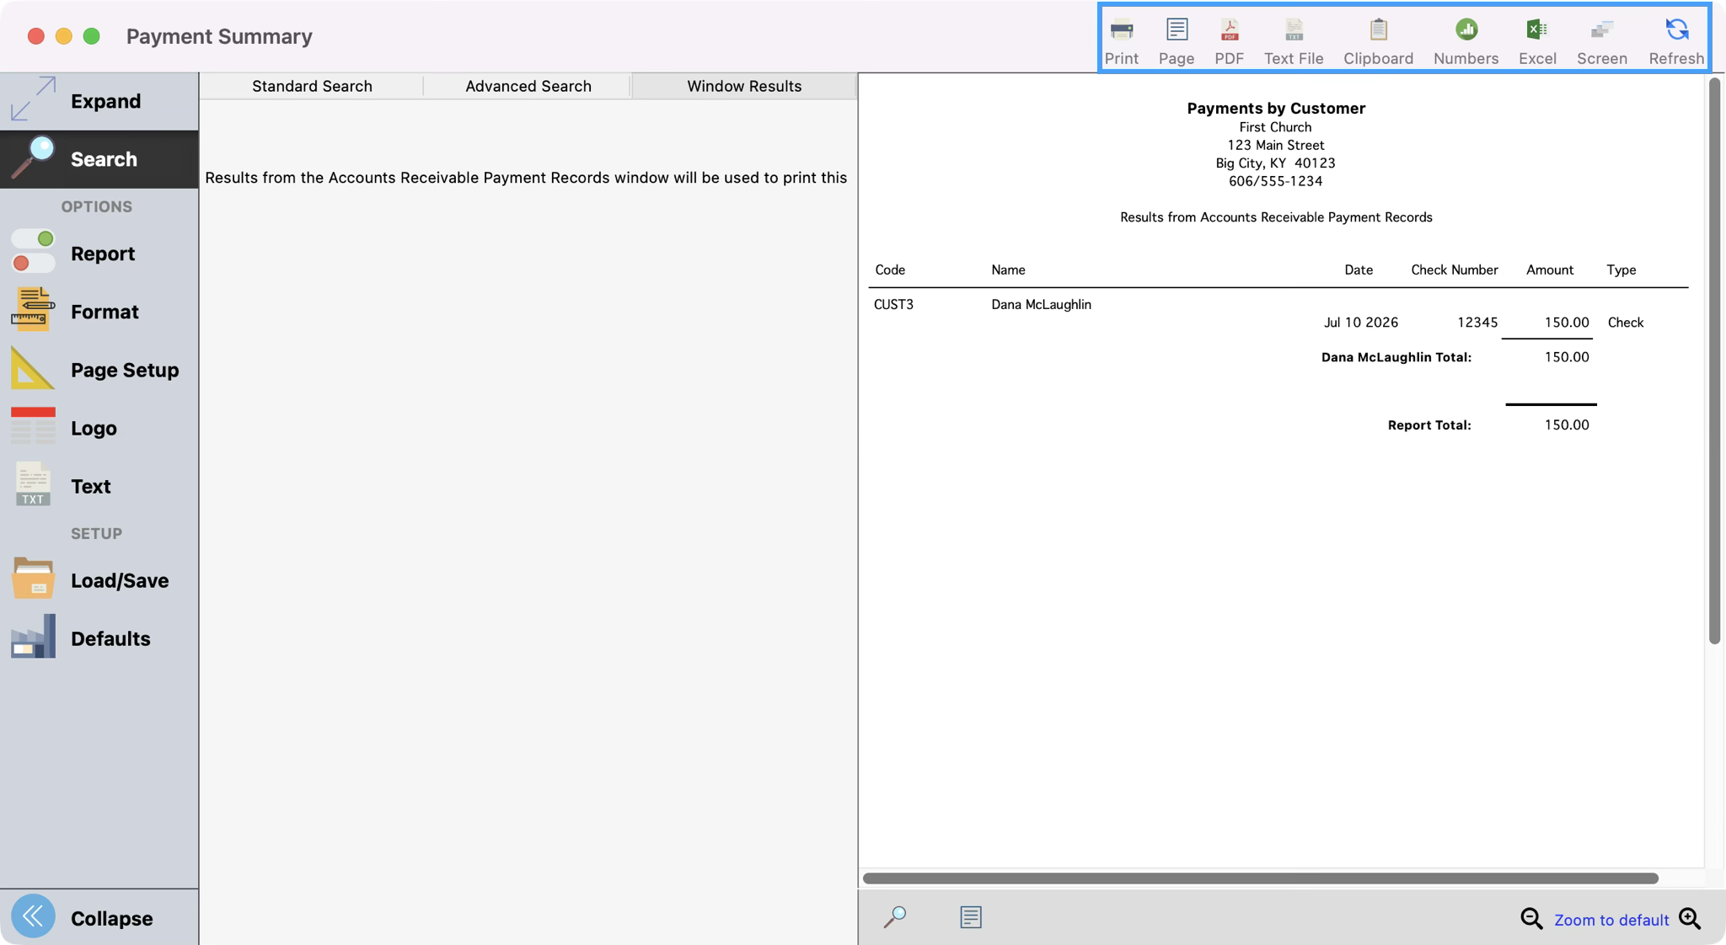Viewport: 1726px width, 945px height.
Task: Click the magnifier icon below the preview
Action: (894, 917)
